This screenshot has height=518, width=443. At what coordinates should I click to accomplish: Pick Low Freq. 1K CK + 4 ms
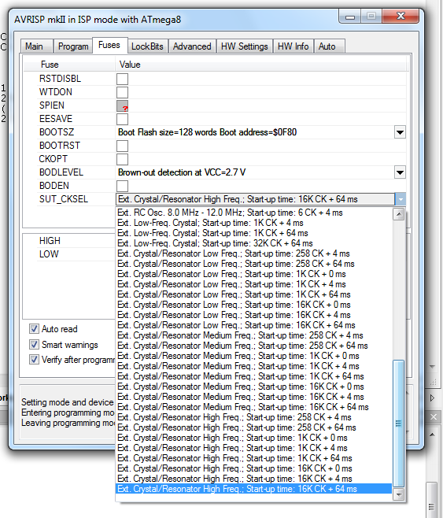(254, 284)
